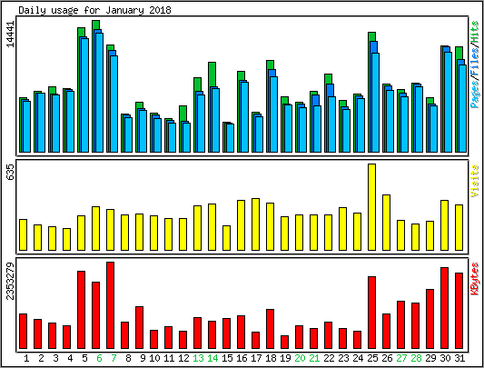Click the yellow visits bar for day 4
The width and height of the screenshot is (484, 368).
click(x=66, y=240)
